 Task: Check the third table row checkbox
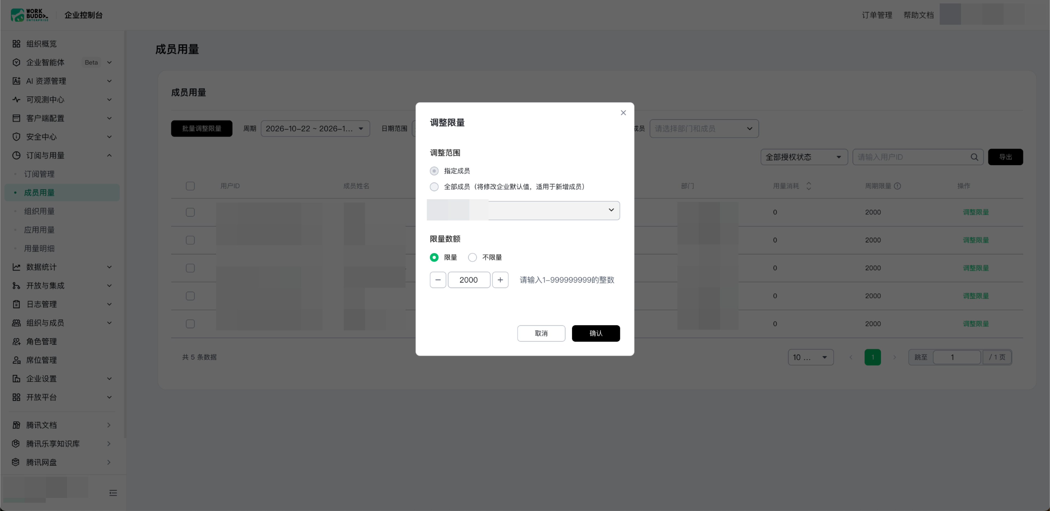point(190,268)
